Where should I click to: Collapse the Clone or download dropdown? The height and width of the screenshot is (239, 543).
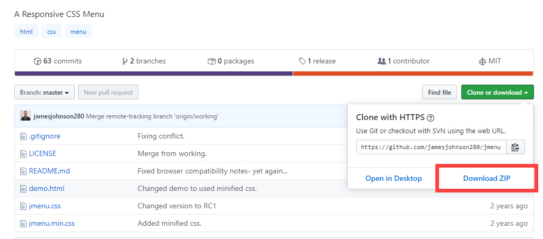point(497,92)
